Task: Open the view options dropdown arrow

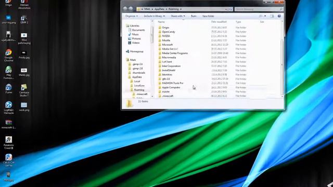Action: [265, 16]
